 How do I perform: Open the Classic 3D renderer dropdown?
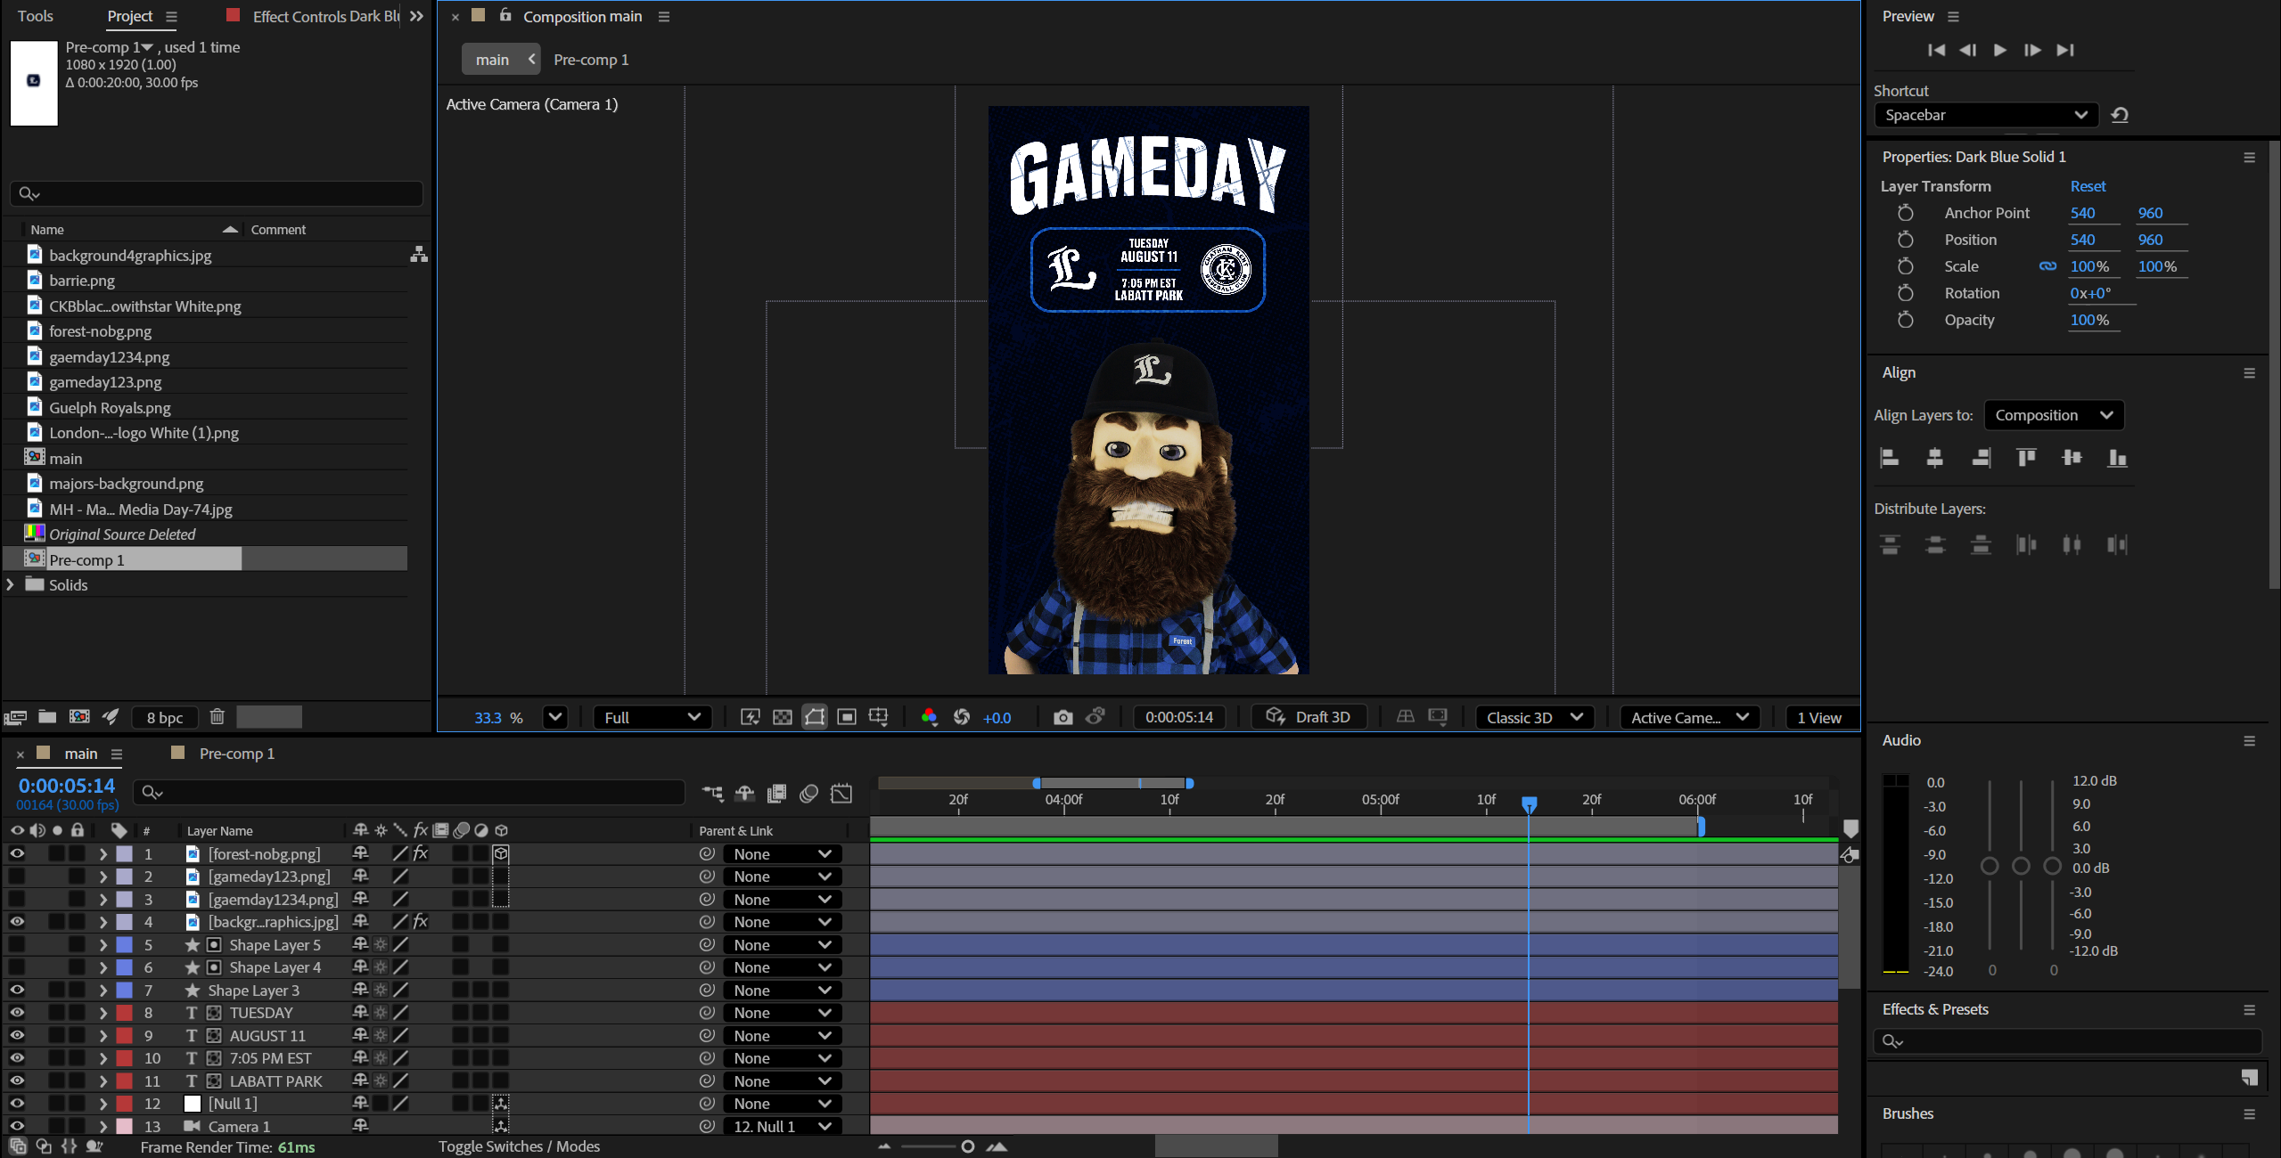(x=1534, y=717)
